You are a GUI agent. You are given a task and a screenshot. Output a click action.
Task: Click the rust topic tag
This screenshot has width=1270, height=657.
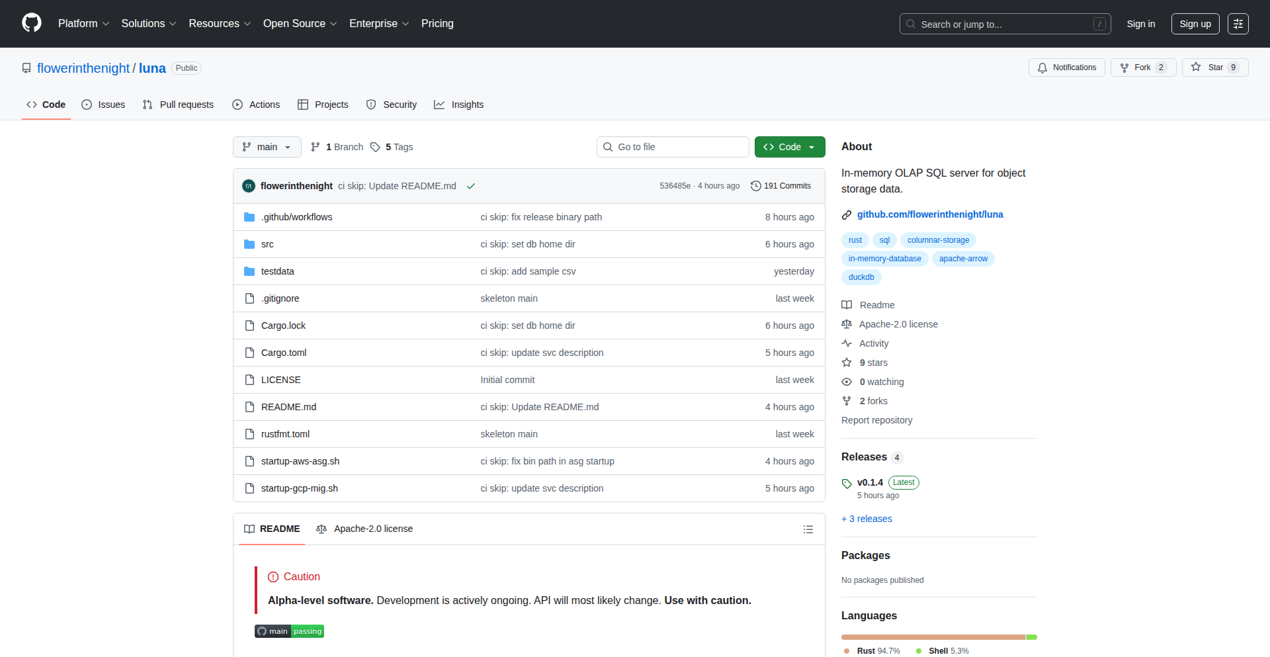[855, 240]
